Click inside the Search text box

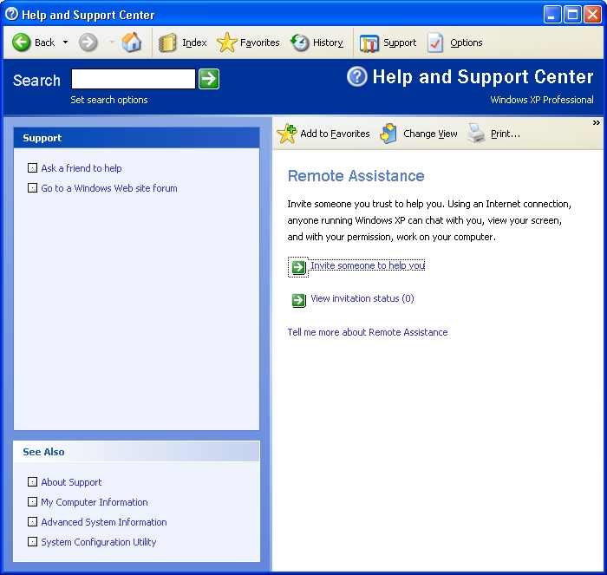pyautogui.click(x=134, y=79)
